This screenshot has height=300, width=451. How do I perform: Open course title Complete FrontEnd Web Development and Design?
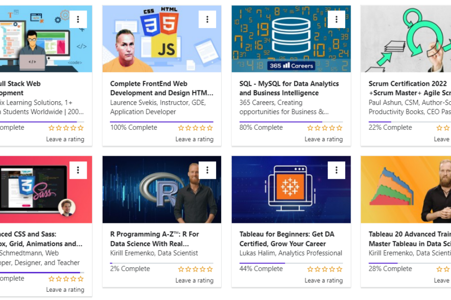(x=161, y=88)
